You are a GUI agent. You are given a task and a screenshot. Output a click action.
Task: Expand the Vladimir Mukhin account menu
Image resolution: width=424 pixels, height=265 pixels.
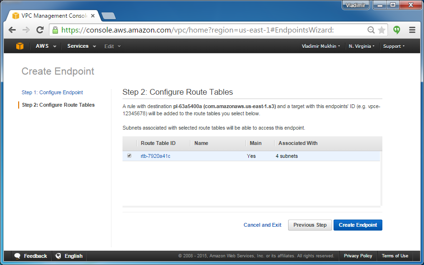(x=321, y=46)
